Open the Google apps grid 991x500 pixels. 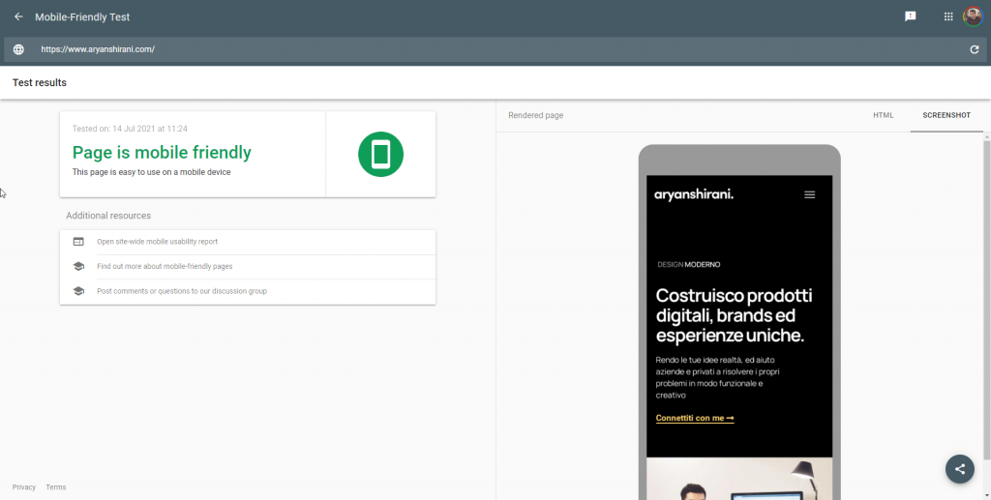click(948, 16)
